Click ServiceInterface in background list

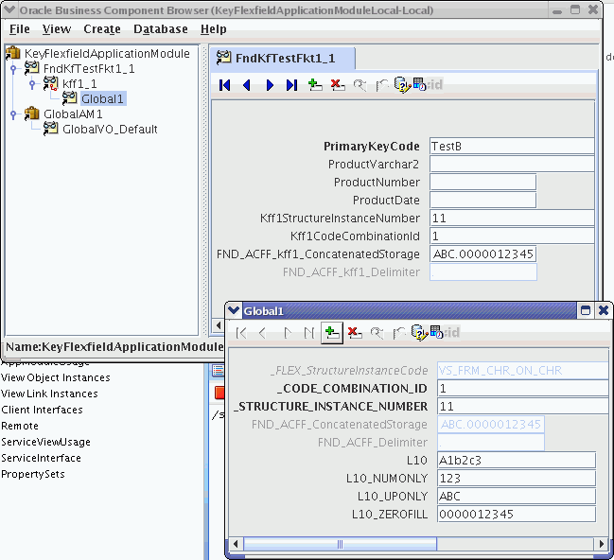41,458
